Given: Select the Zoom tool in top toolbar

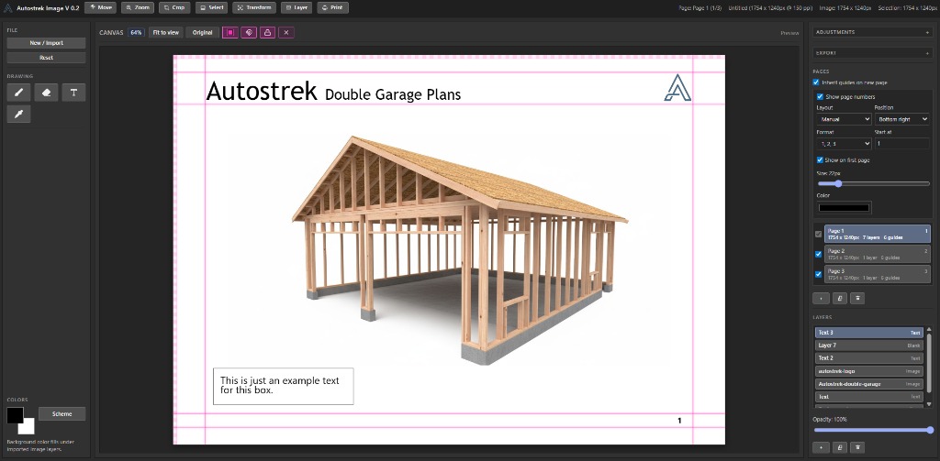Looking at the screenshot, I should (138, 7).
